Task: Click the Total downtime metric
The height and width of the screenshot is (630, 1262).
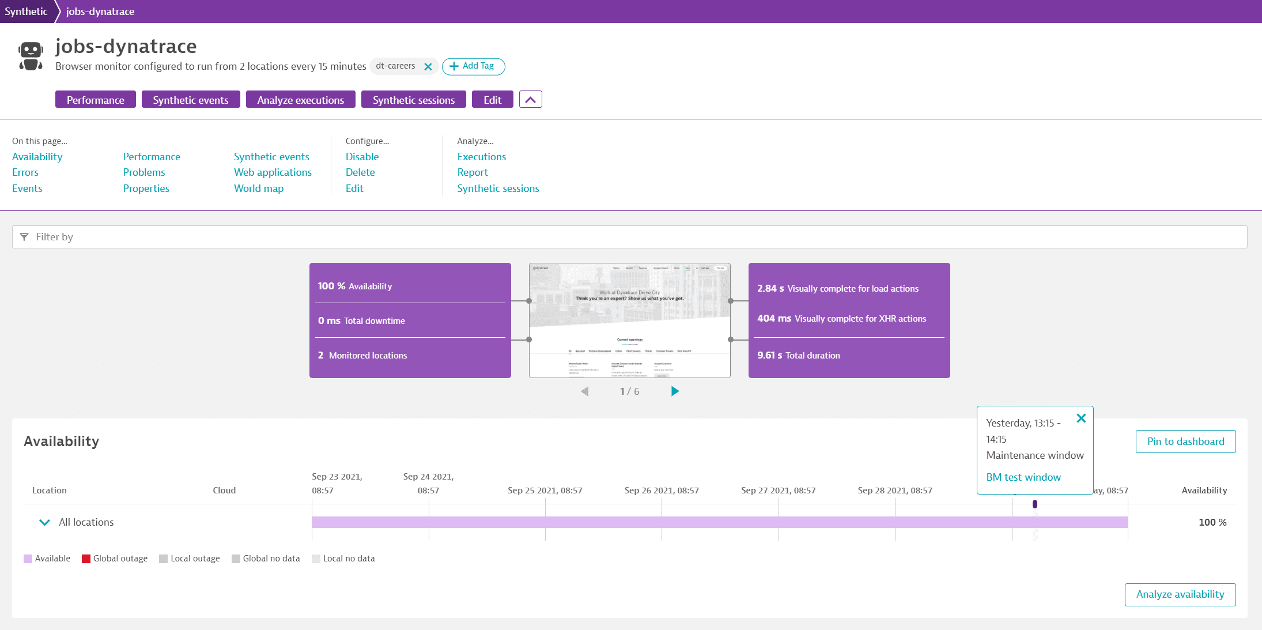Action: (361, 321)
